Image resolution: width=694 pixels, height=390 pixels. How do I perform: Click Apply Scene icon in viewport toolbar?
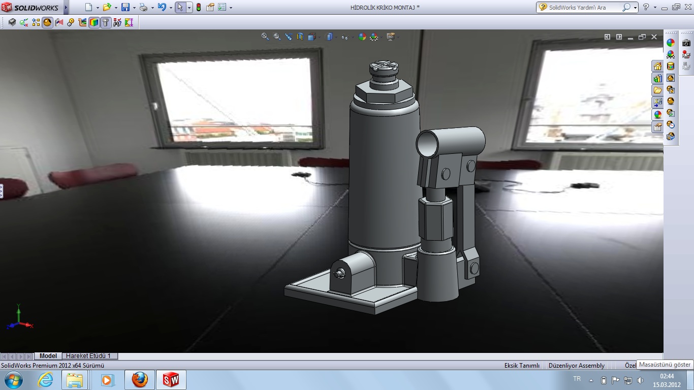tap(374, 37)
